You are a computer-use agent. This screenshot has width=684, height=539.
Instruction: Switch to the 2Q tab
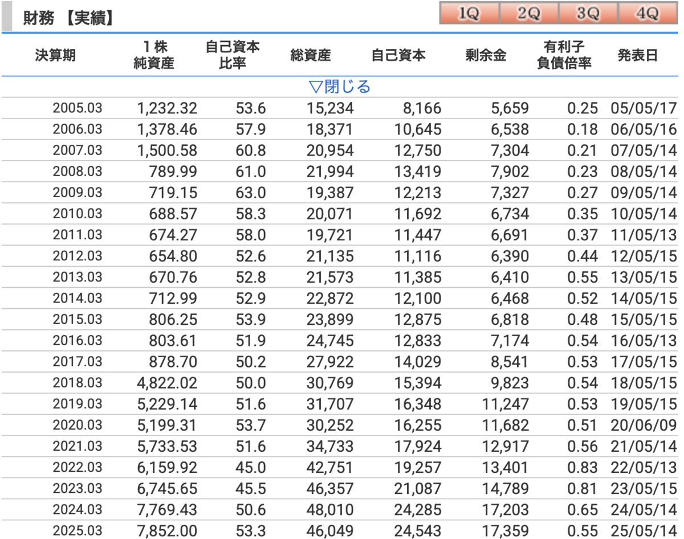528,14
